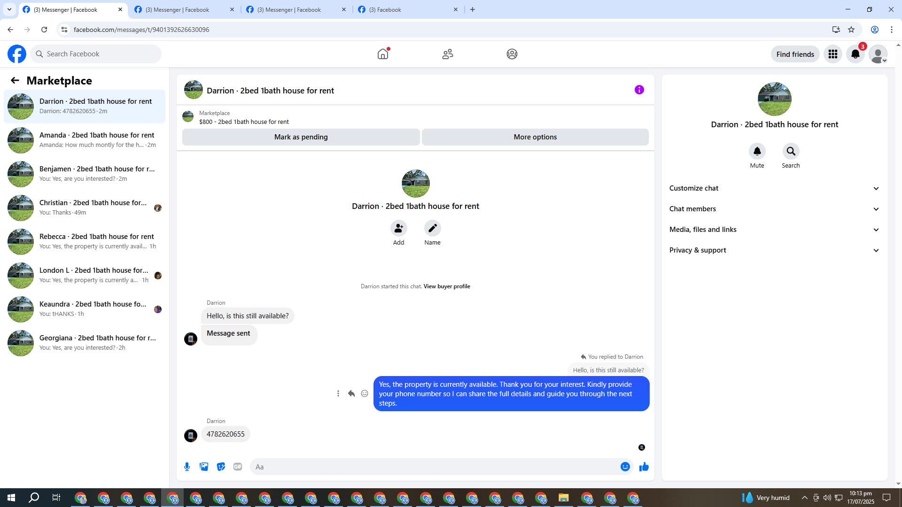This screenshot has height=507, width=902.
Task: Expand Media, files and links section
Action: click(774, 230)
